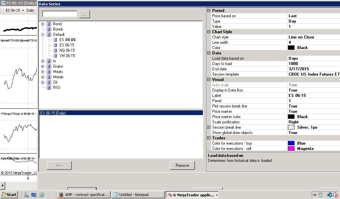Click the Session template CBOE value

314,74
